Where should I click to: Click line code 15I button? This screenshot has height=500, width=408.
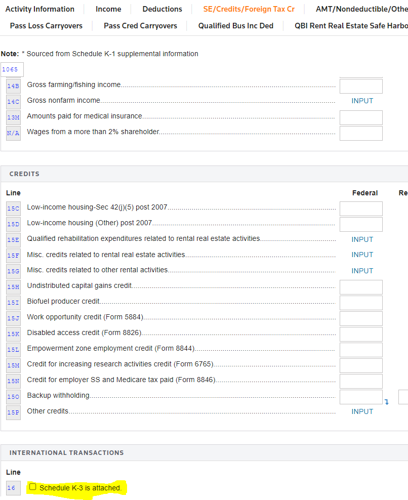coord(13,303)
